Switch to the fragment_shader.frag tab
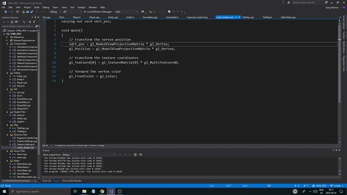Screen dimensions: 347x195 click(197, 17)
